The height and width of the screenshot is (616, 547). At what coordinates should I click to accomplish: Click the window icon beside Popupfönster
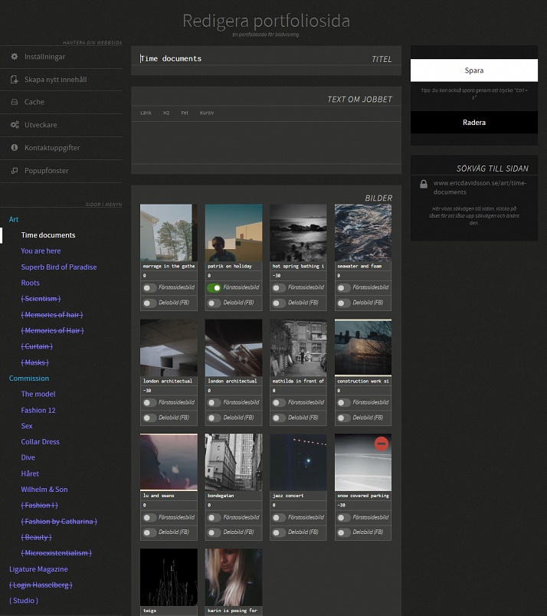(14, 171)
